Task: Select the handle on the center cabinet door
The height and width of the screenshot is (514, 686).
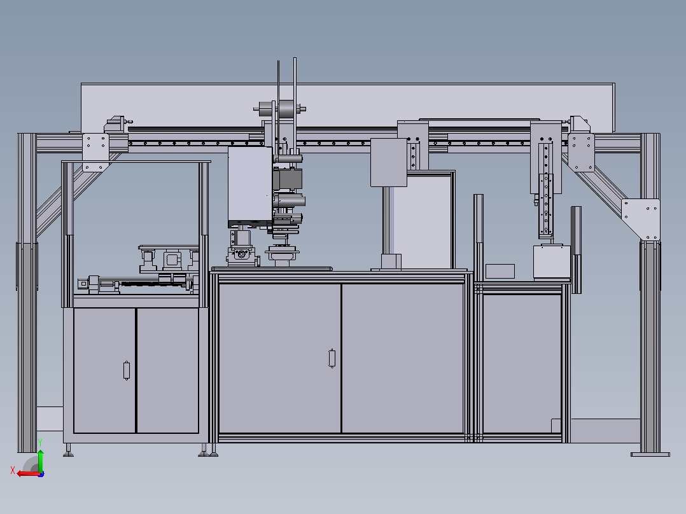Action: coord(332,358)
